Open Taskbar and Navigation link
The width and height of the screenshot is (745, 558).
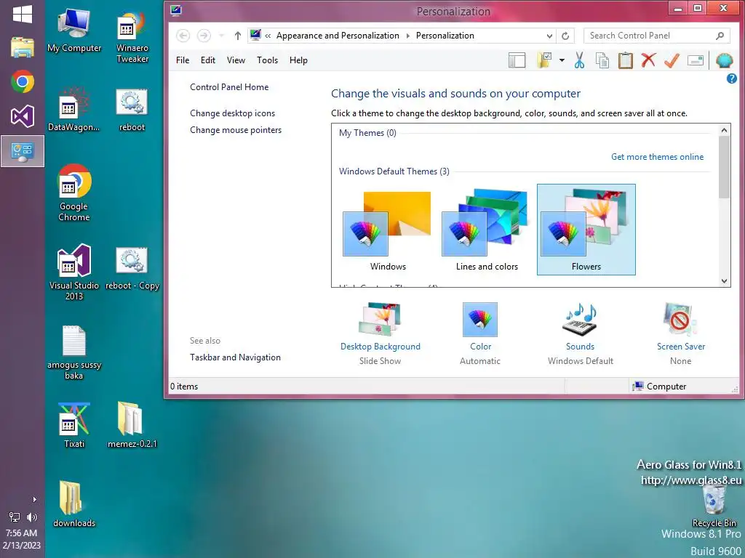click(235, 357)
